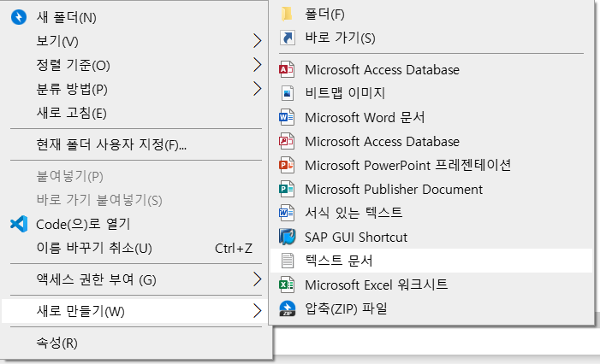Create a new SAP GUI Shortcut
Screen dimensions: 600x364
tap(431, 237)
